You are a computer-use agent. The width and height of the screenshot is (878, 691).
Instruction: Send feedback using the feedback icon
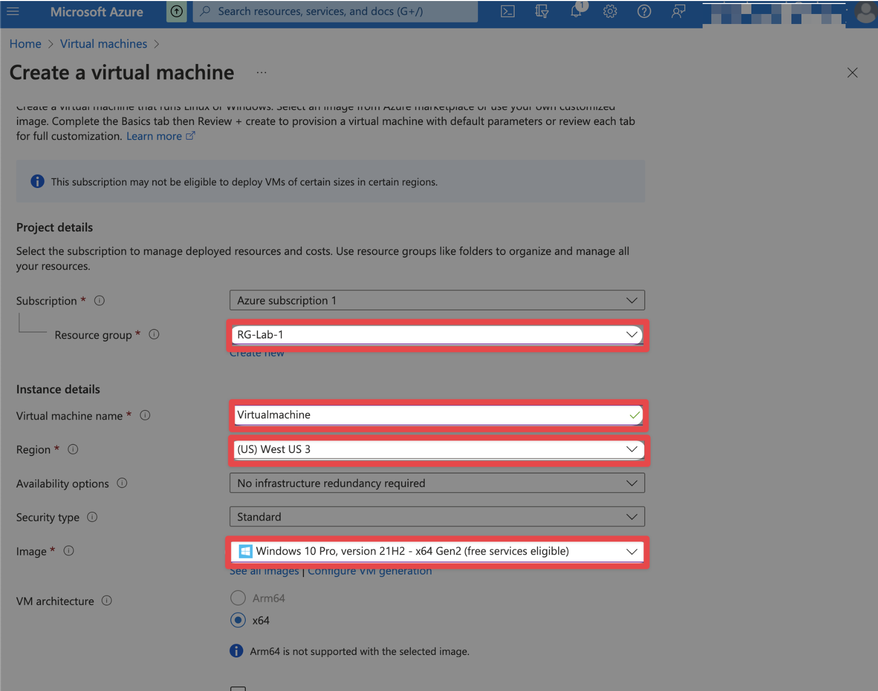[678, 11]
